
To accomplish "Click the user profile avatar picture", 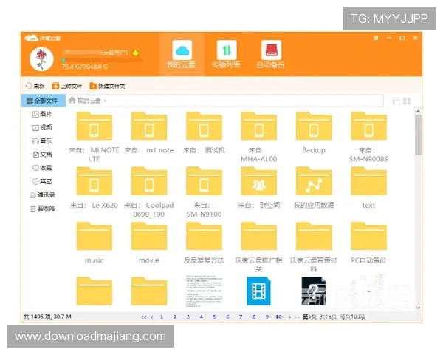I will click(42, 60).
